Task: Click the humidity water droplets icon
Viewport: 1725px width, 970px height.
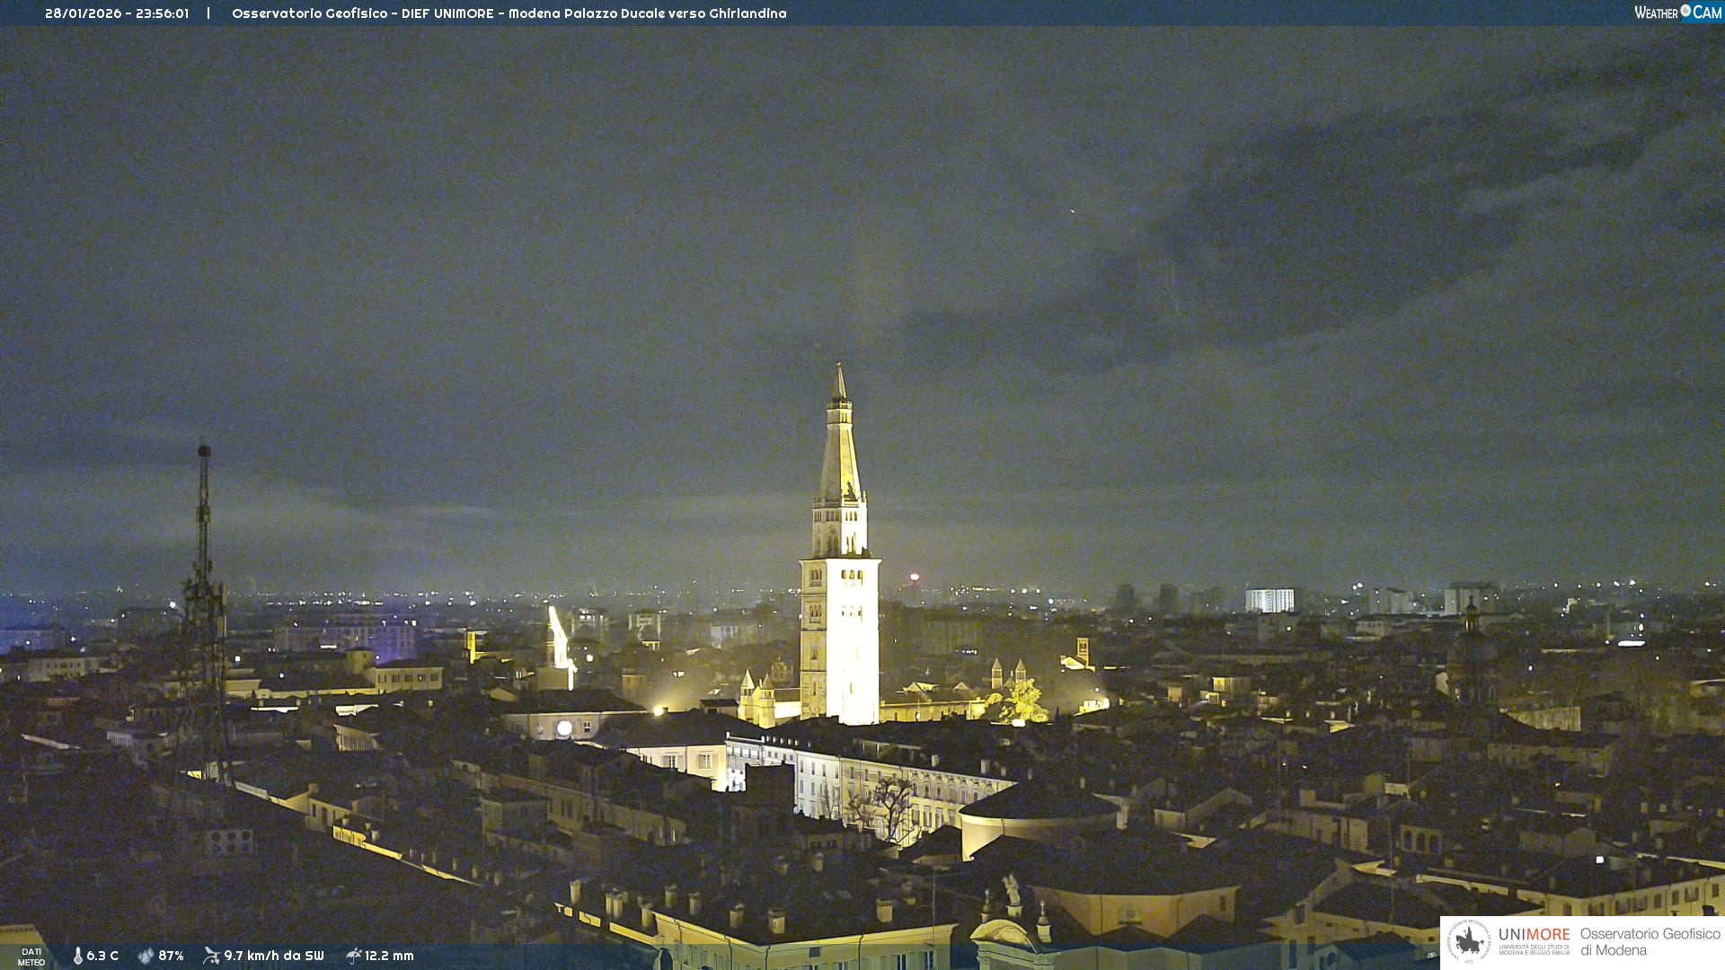Action: (x=146, y=956)
